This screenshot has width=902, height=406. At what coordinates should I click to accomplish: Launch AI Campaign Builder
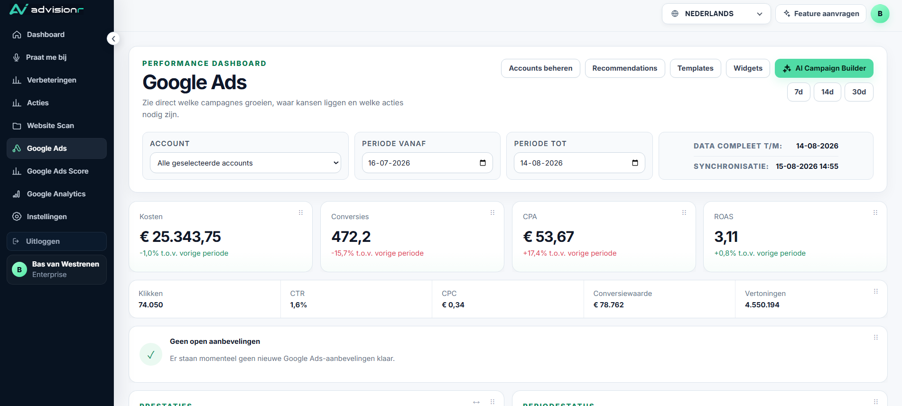pyautogui.click(x=824, y=68)
